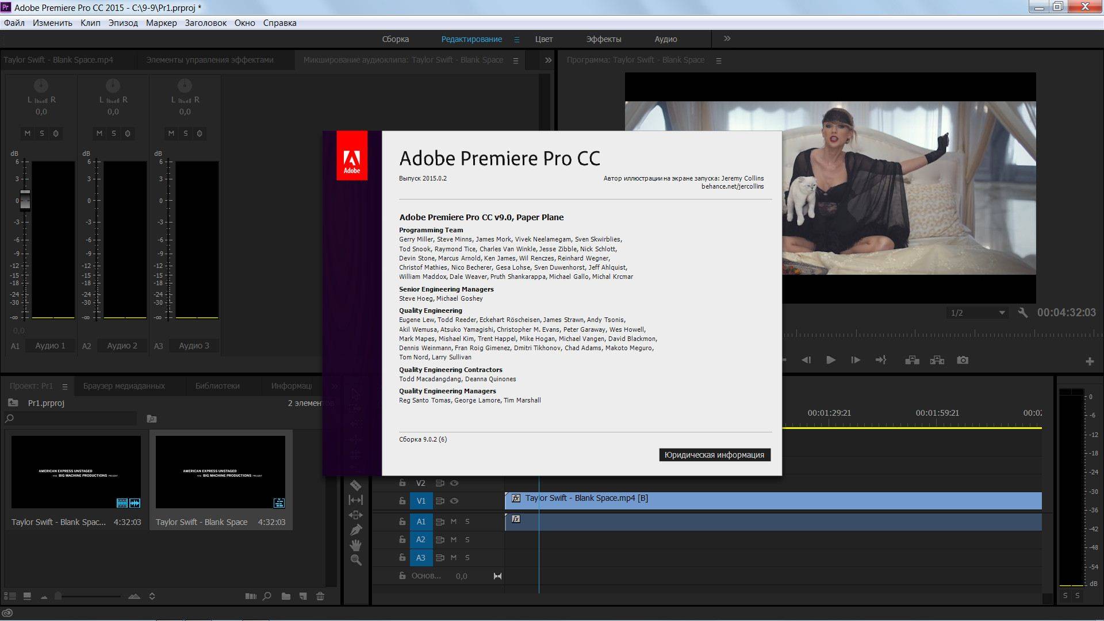
Task: Solo timeline track A2
Action: point(467,540)
